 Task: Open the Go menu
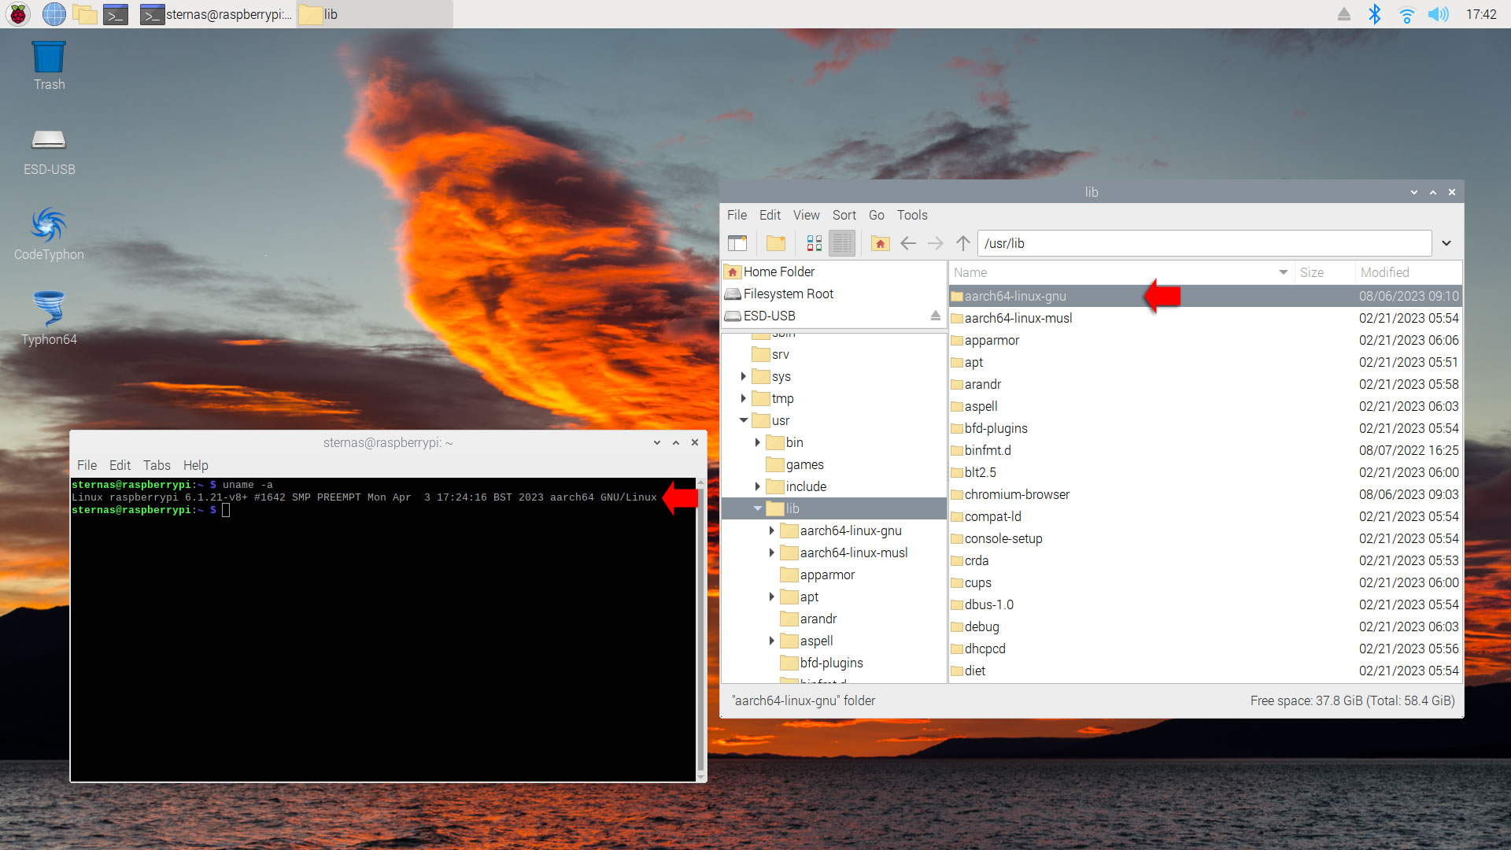pos(876,215)
